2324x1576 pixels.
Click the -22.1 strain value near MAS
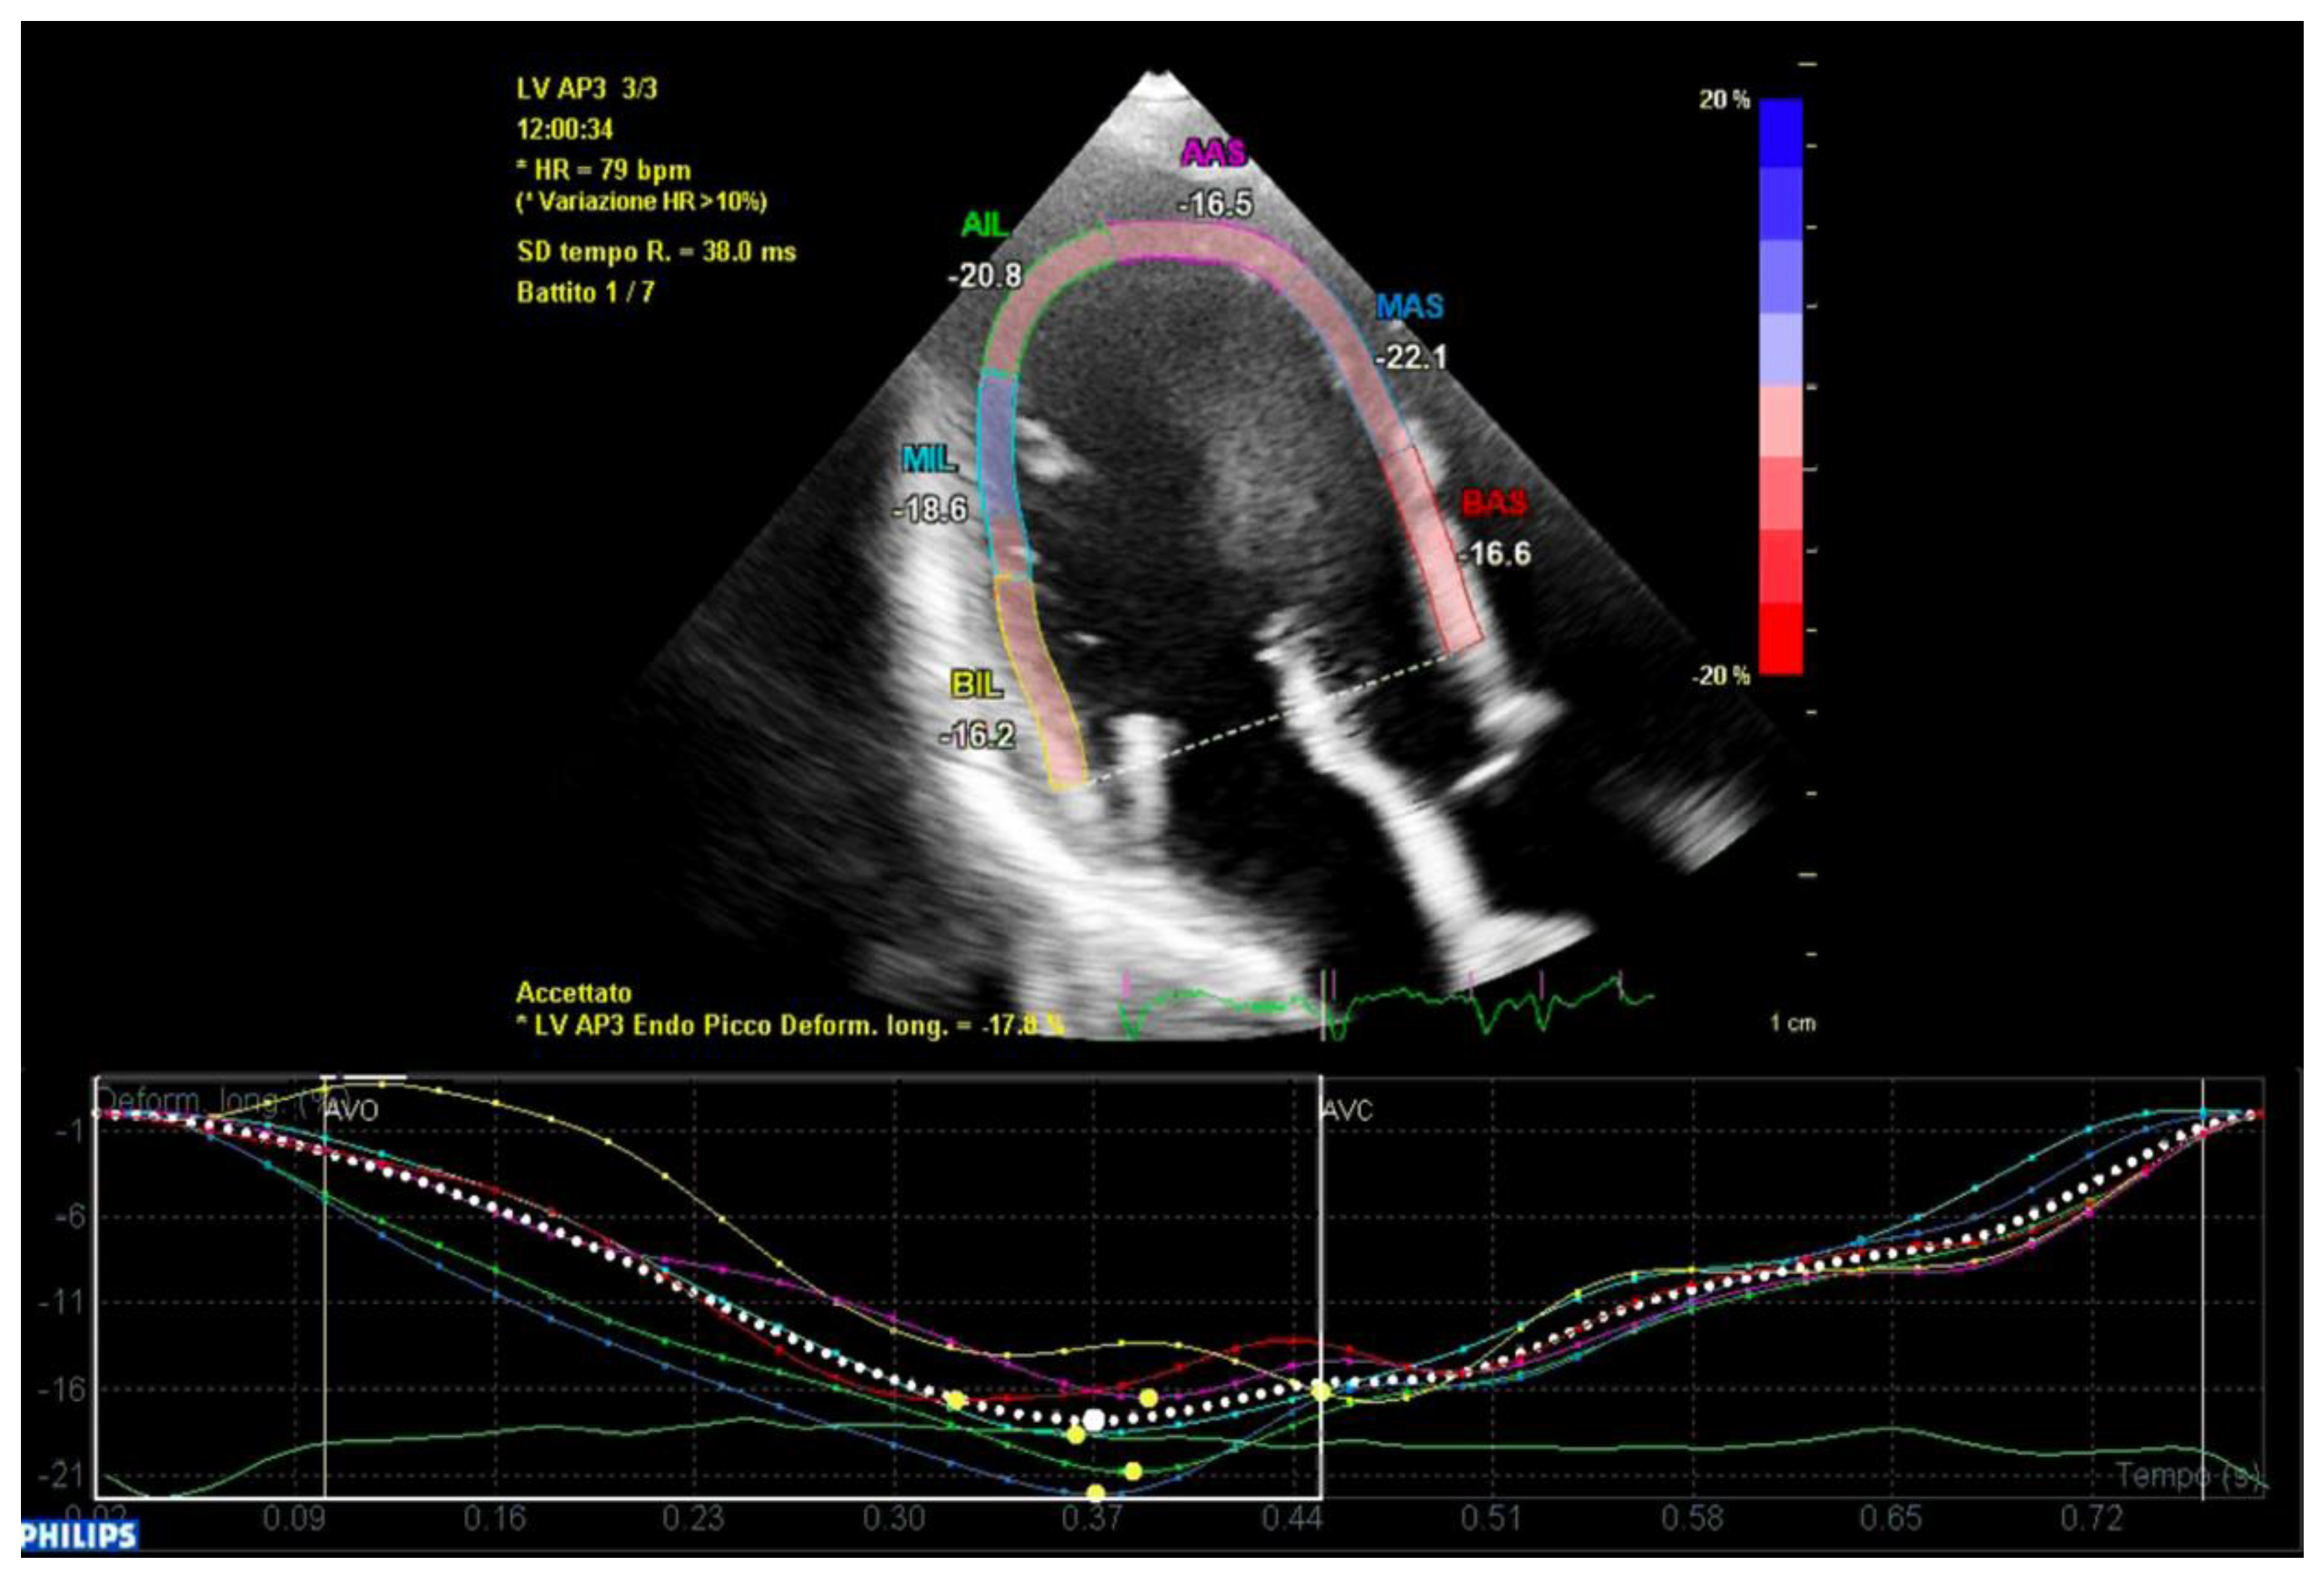click(1411, 357)
